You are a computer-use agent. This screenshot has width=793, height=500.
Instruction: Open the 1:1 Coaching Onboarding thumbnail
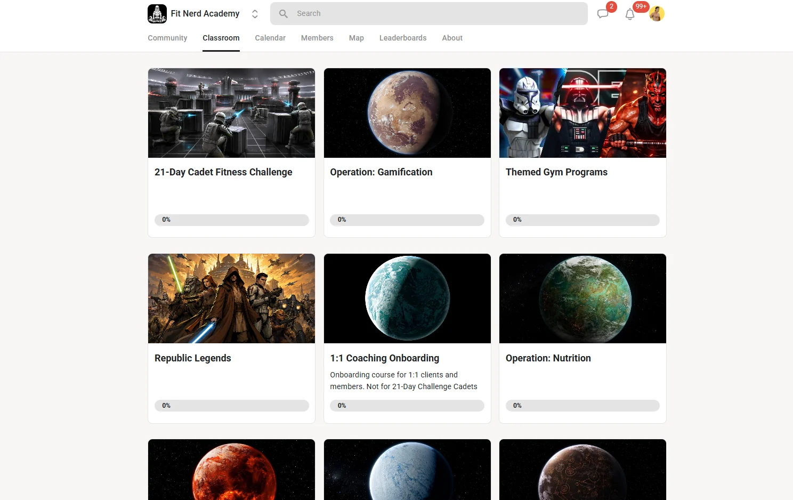(x=407, y=299)
